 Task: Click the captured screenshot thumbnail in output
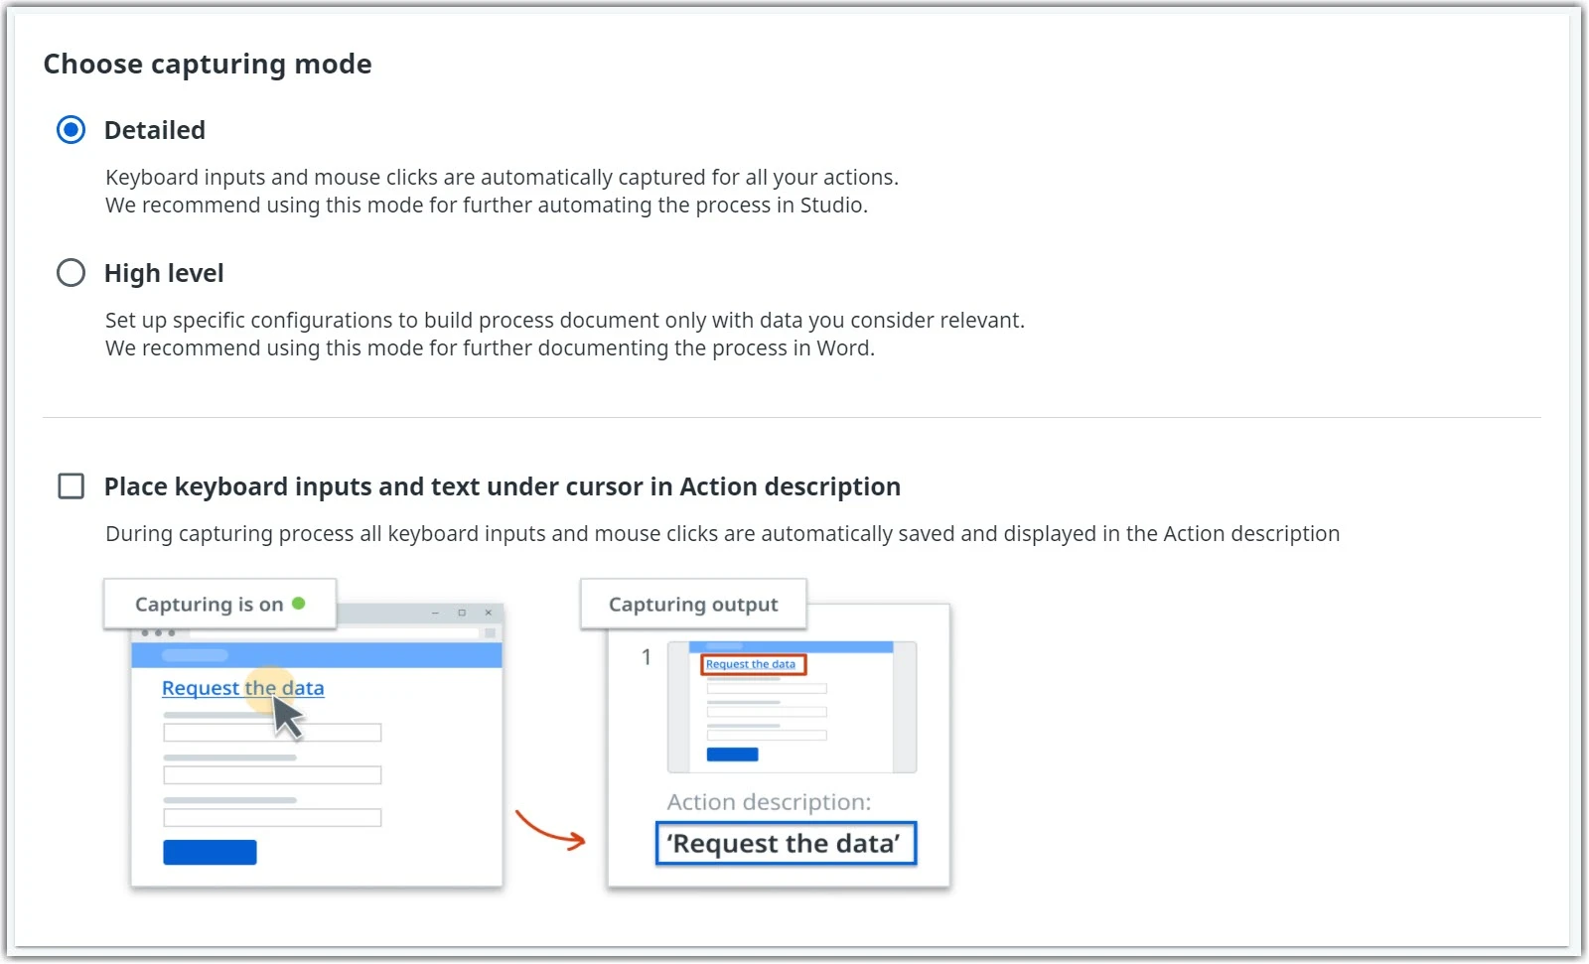[792, 707]
